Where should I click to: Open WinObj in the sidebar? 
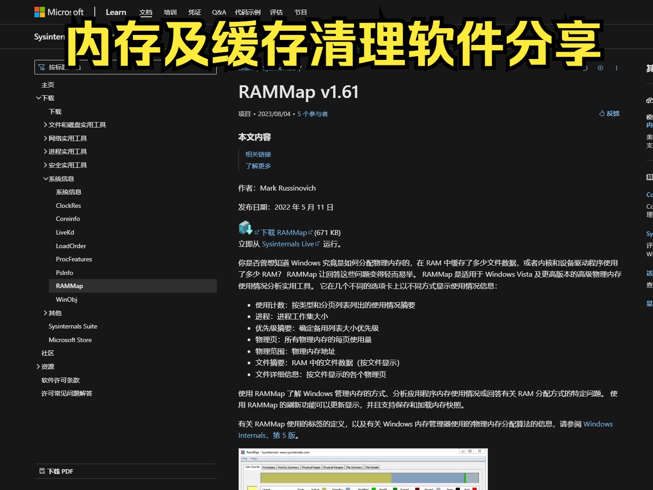click(x=66, y=299)
